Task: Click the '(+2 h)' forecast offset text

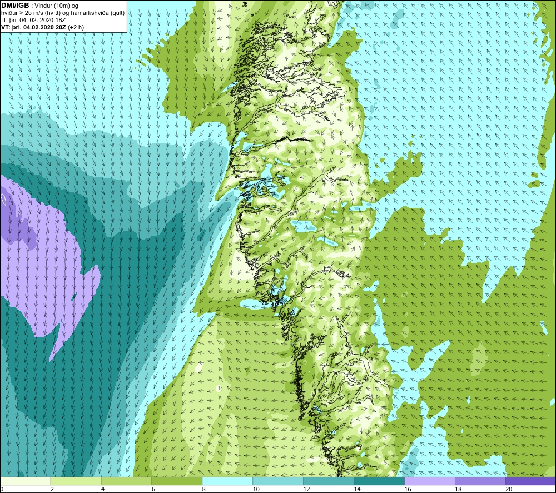Action: tap(76, 27)
